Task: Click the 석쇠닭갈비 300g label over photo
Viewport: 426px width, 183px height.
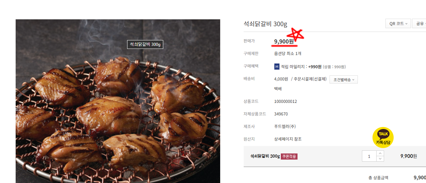Action: [x=145, y=44]
